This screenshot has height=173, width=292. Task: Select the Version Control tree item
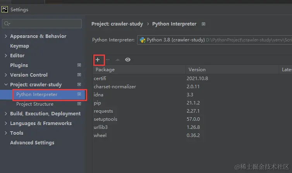pos(29,75)
